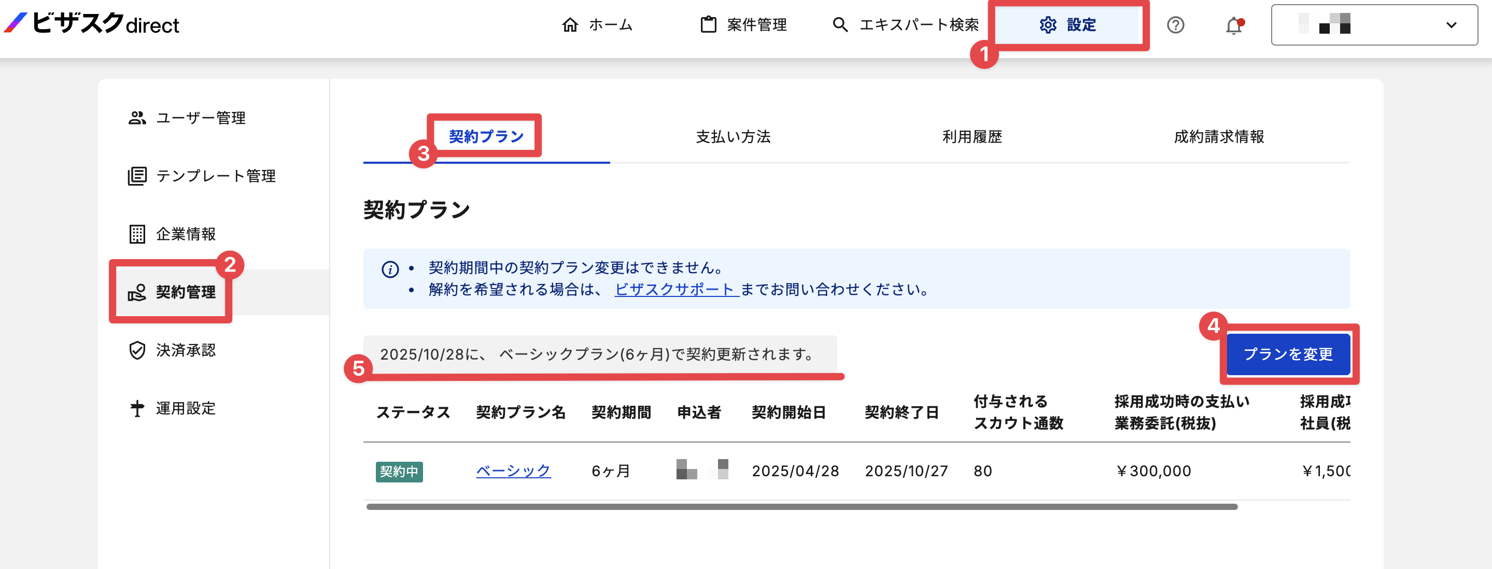Image resolution: width=1492 pixels, height=569 pixels.
Task: Click the info icon in the notice banner
Action: pyautogui.click(x=390, y=269)
